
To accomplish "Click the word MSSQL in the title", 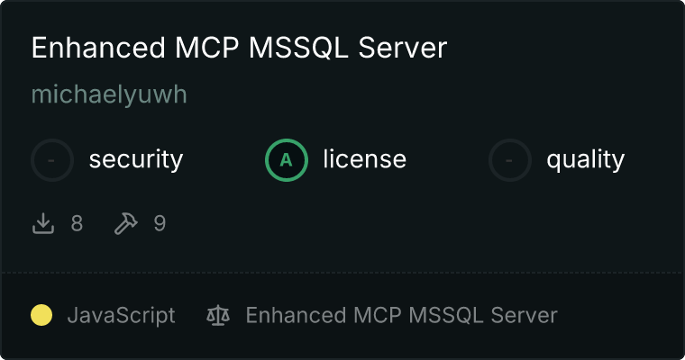I will point(298,48).
